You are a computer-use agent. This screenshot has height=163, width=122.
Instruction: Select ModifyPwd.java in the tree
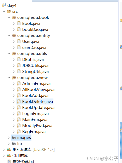(x=37, y=126)
